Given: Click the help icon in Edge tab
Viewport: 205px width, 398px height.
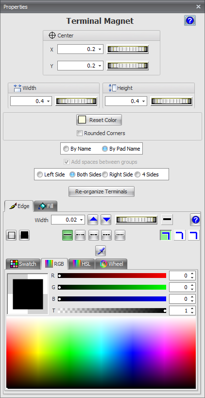Looking at the screenshot, I should pyautogui.click(x=195, y=220).
